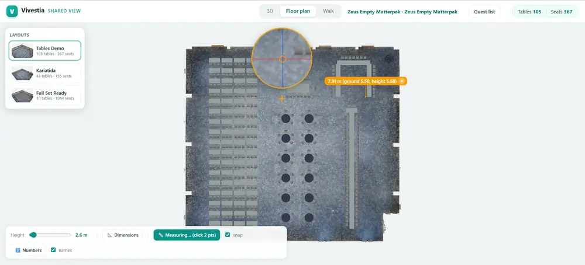The width and height of the screenshot is (585, 265).
Task: Click the Zeus Empty Matterpak title
Action: coord(402,12)
